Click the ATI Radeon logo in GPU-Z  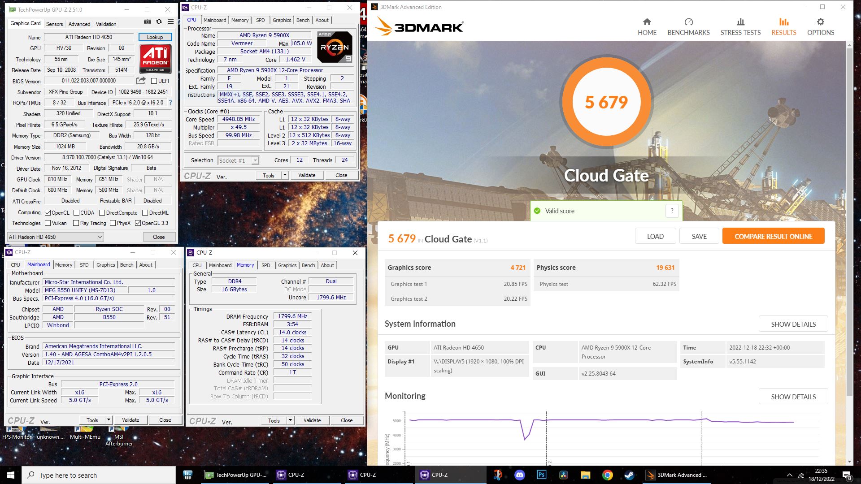pos(155,59)
